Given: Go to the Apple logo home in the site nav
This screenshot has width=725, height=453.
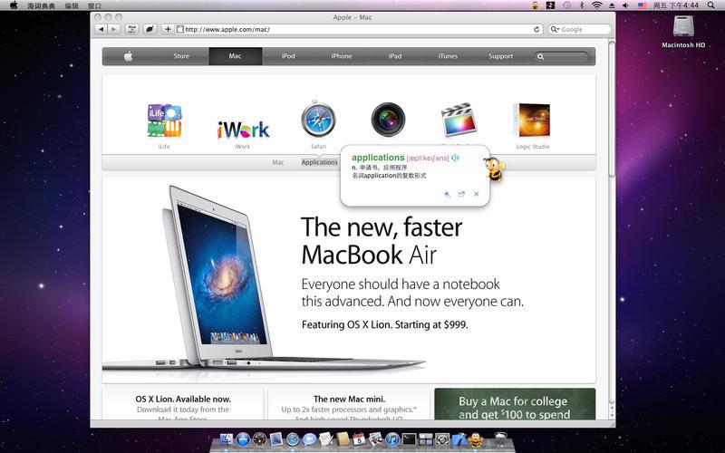Looking at the screenshot, I should 128,56.
